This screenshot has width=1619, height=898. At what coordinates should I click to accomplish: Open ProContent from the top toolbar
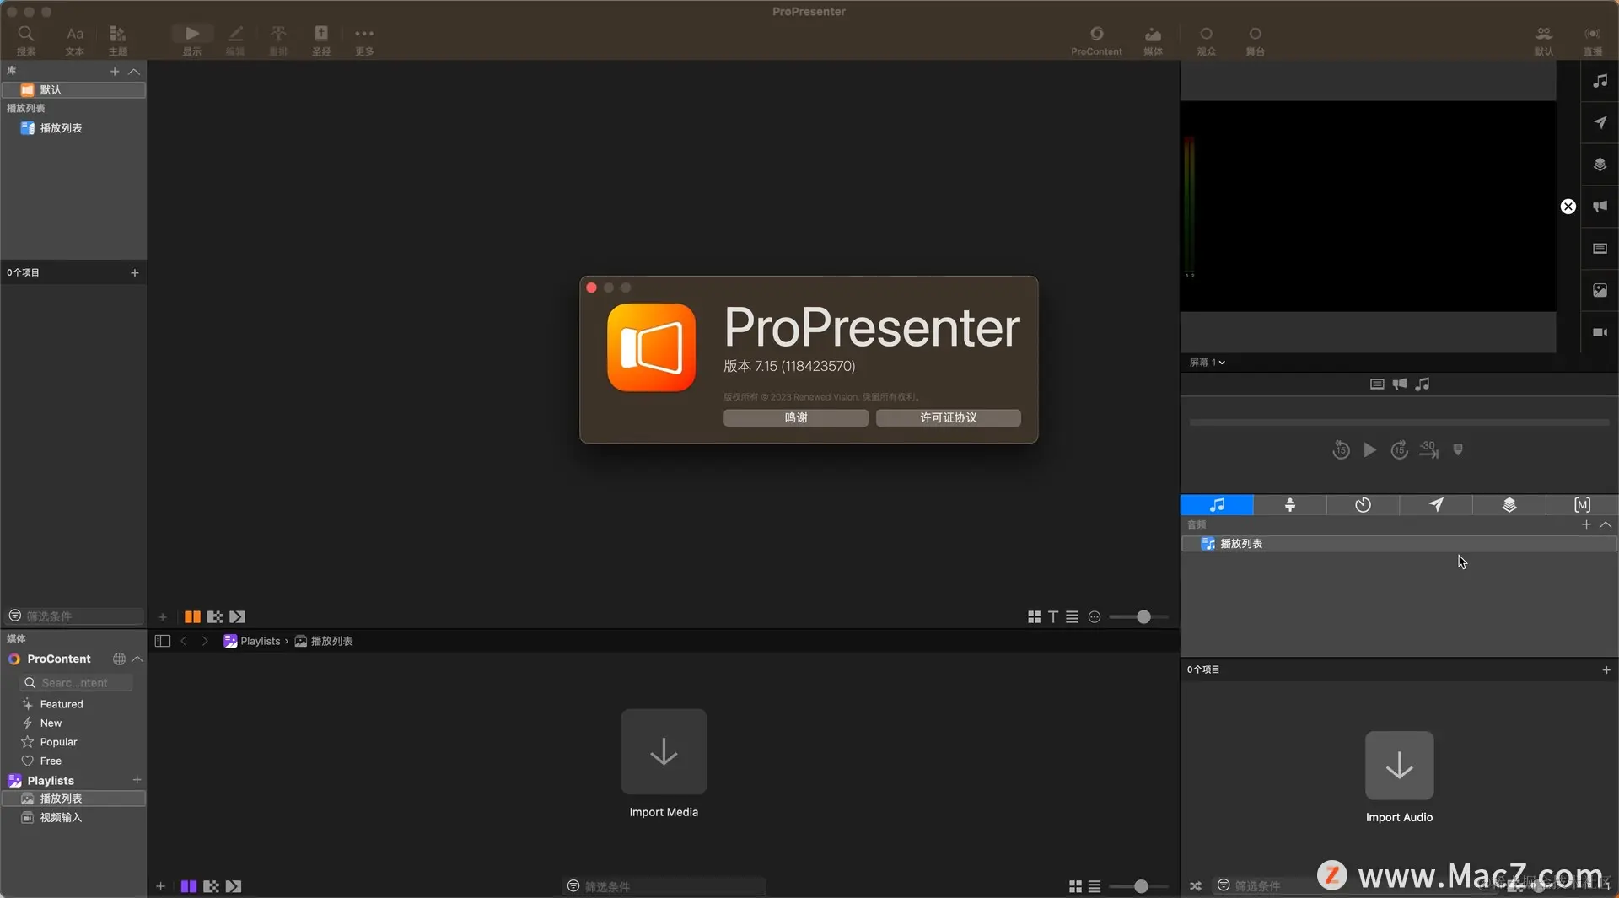click(x=1096, y=39)
